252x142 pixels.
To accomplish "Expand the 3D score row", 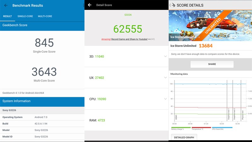I will pyautogui.click(x=127, y=56).
